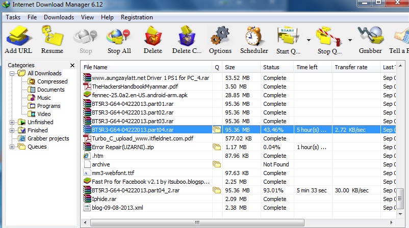Sort by Status column header

[x=277, y=67]
